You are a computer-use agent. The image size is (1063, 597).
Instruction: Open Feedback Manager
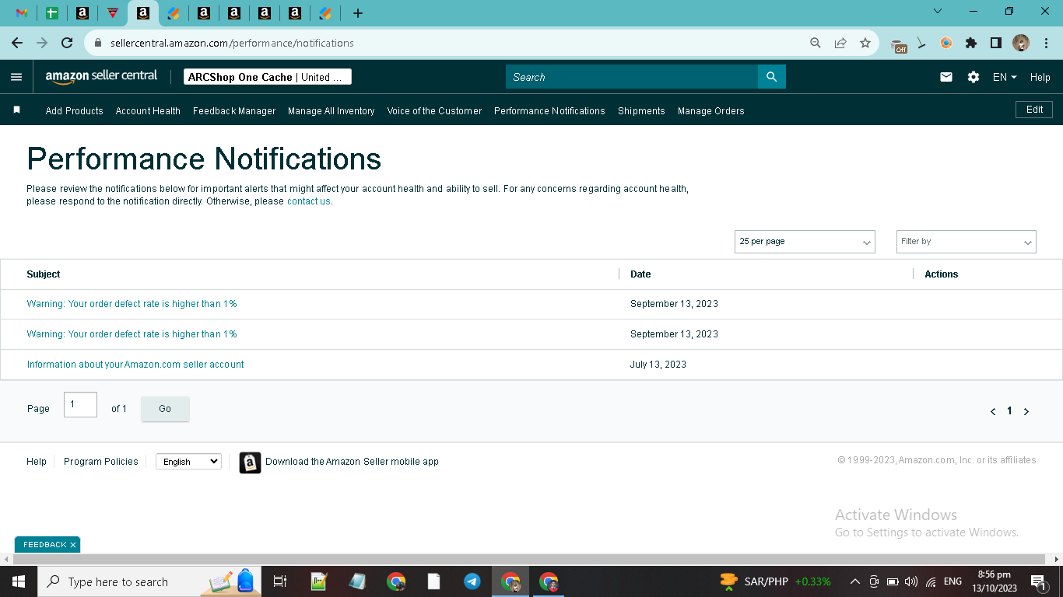click(x=234, y=111)
